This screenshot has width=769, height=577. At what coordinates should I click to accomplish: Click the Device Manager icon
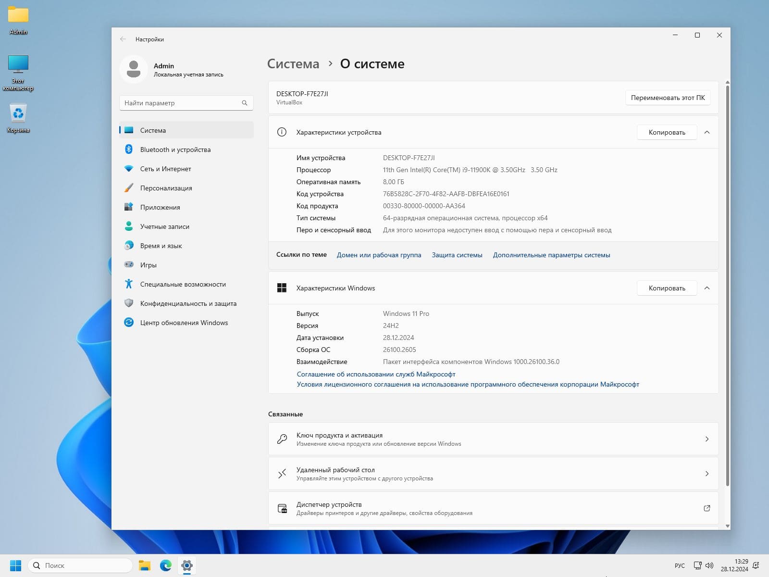point(282,508)
